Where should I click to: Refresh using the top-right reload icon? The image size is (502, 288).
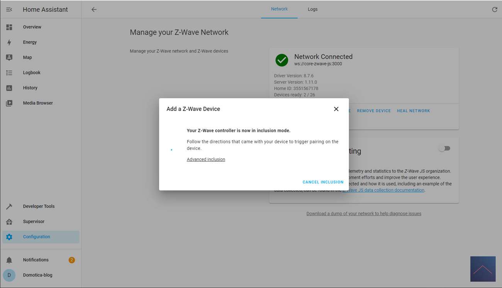click(494, 10)
